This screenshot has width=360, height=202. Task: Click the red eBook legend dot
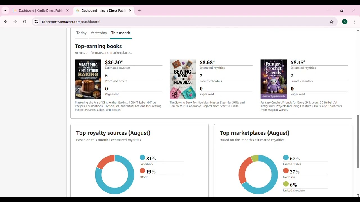[142, 171]
